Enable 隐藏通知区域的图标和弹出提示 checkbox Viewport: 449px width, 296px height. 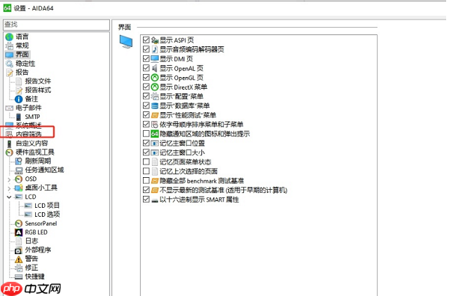[x=146, y=134]
